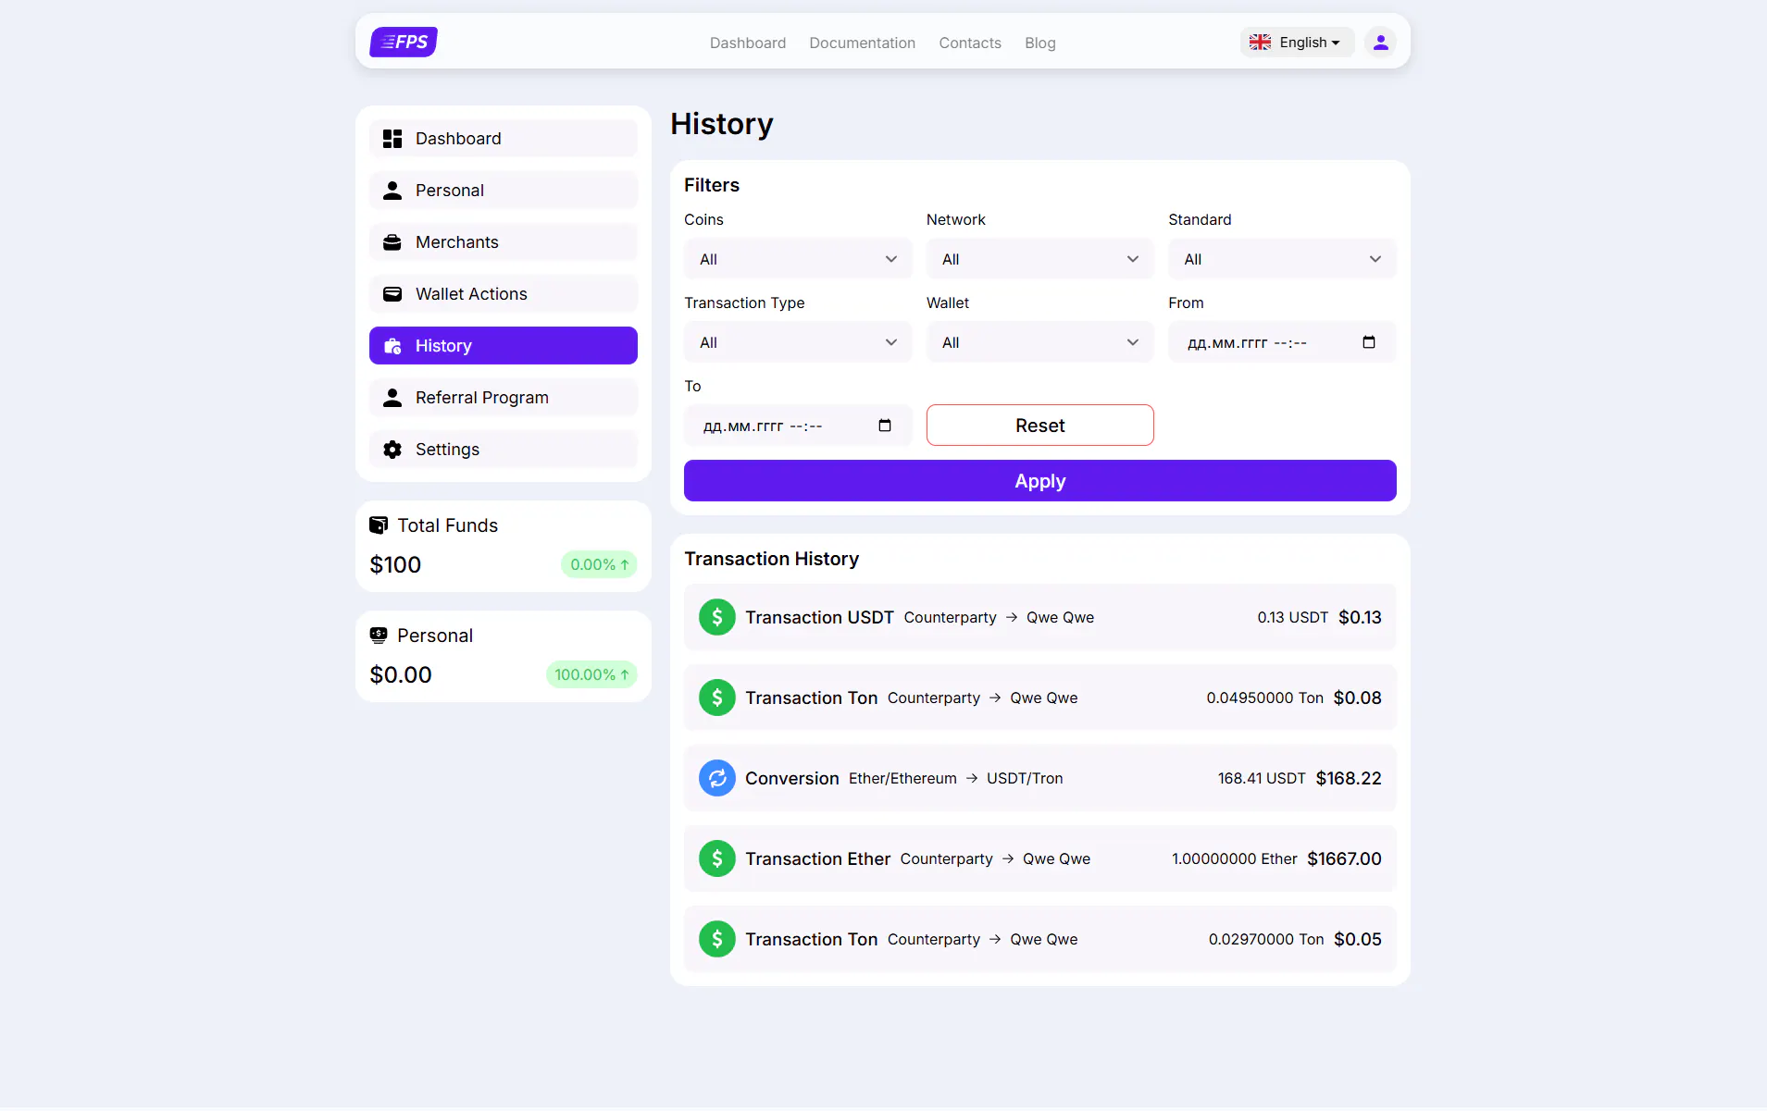Open the Wallet dropdown
Image resolution: width=1767 pixels, height=1111 pixels.
pyautogui.click(x=1039, y=342)
